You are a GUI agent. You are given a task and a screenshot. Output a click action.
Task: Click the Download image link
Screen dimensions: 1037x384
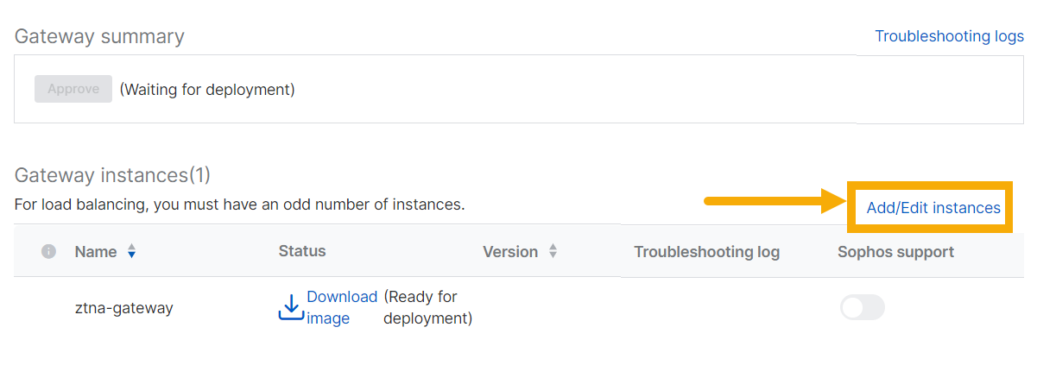point(341,307)
